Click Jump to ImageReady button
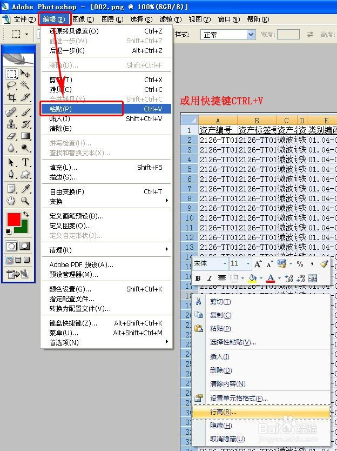 coord(18,274)
